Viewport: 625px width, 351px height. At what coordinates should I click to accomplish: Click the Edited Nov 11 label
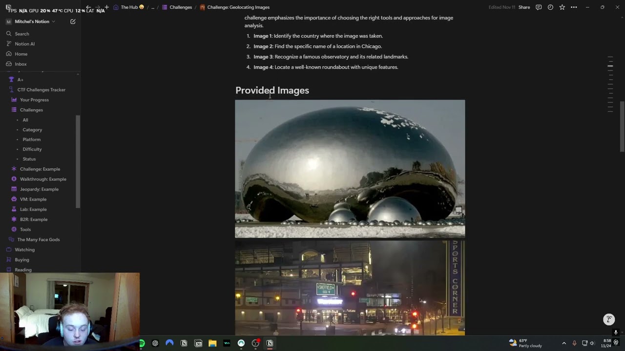(x=501, y=7)
